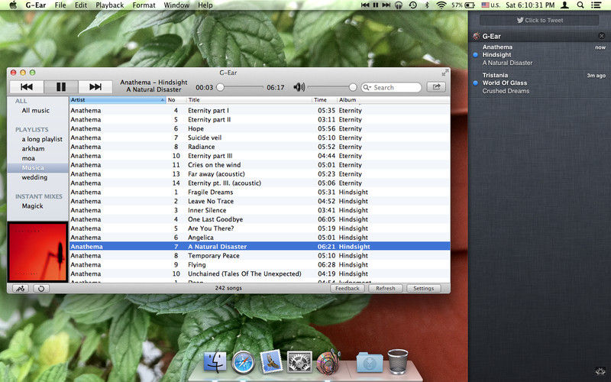
Task: Open the moa playlist
Action: [x=28, y=158]
